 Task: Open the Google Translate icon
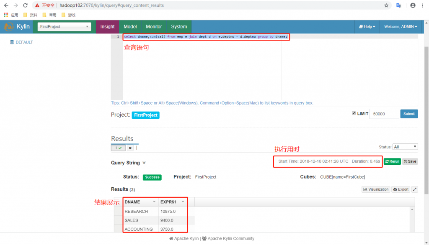tap(399, 5)
